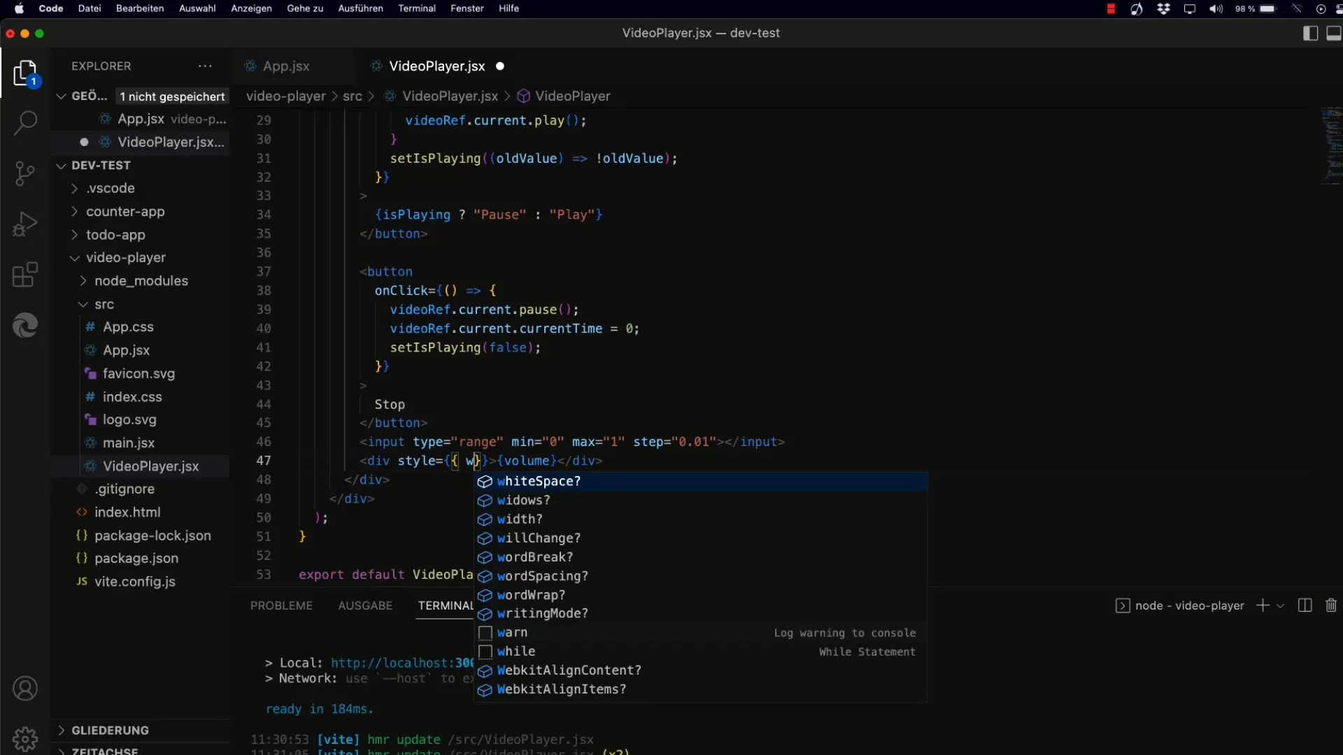This screenshot has height=755, width=1343.
Task: Switch to the AUSGABE panel tab
Action: pyautogui.click(x=365, y=605)
